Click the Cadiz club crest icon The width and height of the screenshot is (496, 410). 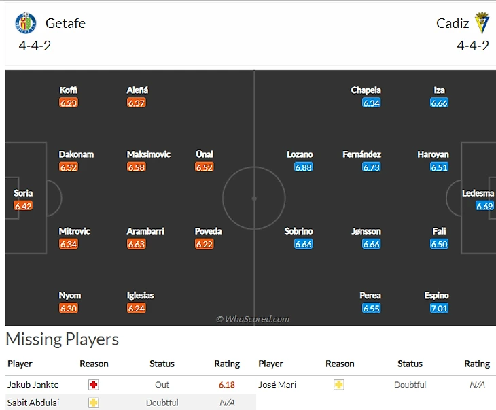481,23
